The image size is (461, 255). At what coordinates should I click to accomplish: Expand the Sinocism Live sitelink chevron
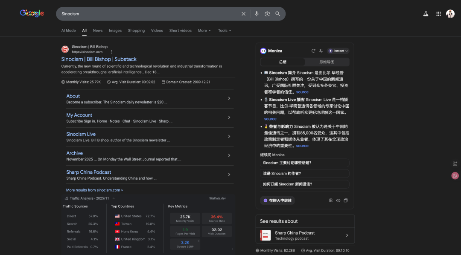point(229,137)
